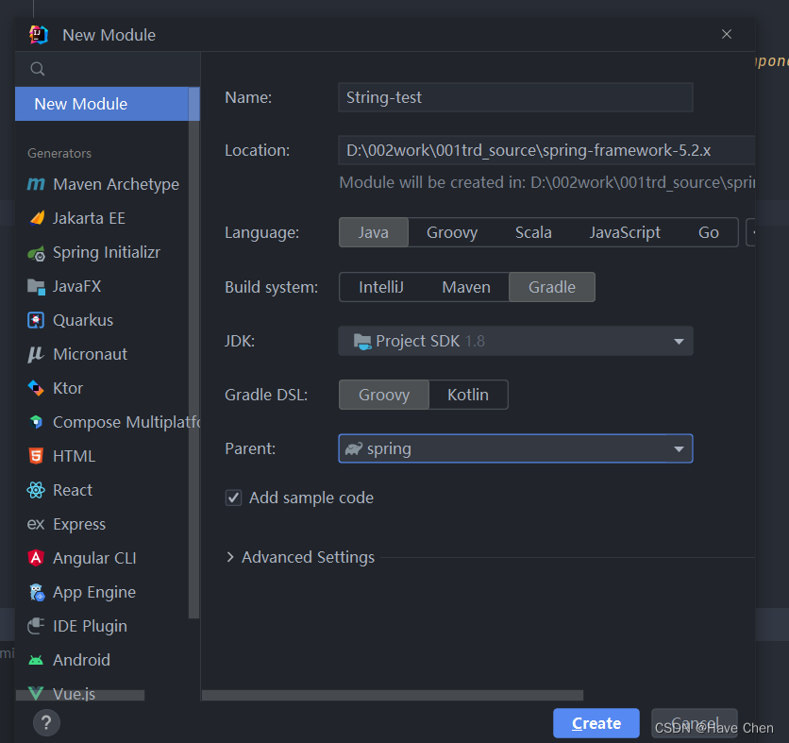Click the Ktor icon
Viewport: 789px width, 743px height.
point(36,388)
